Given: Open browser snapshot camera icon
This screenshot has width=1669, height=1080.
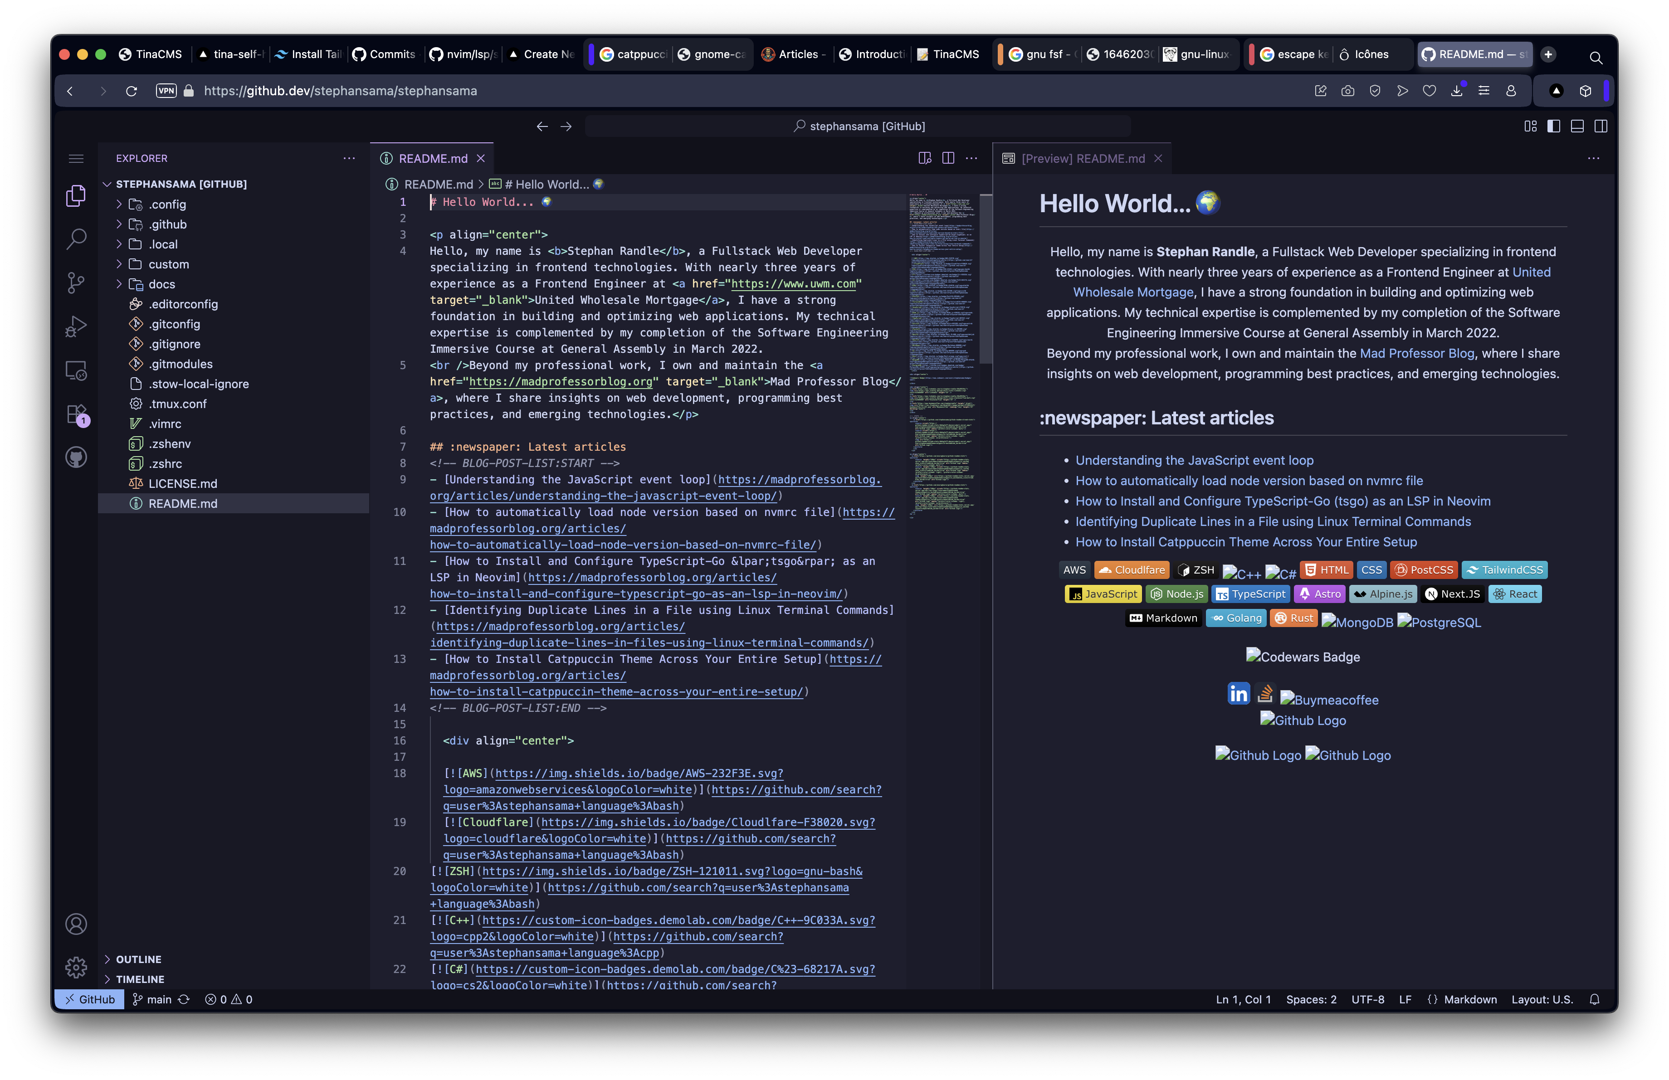Looking at the screenshot, I should 1348,90.
